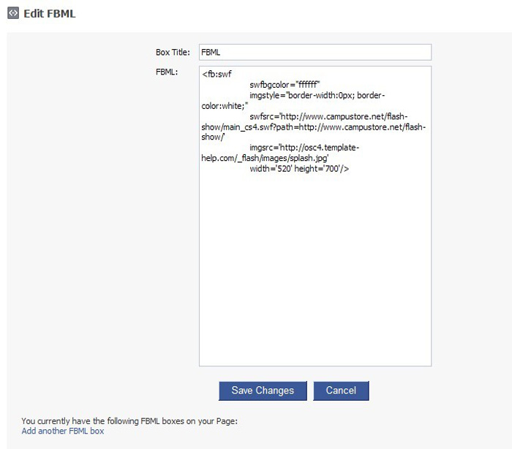Click the Box Title label
The width and height of the screenshot is (512, 449).
click(x=173, y=52)
